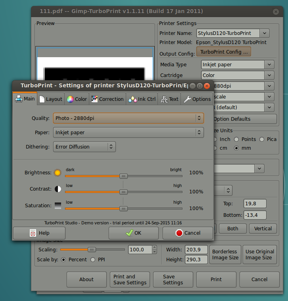The image size is (288, 301).
Task: Click Help in TurboPrint settings
Action: point(39,233)
